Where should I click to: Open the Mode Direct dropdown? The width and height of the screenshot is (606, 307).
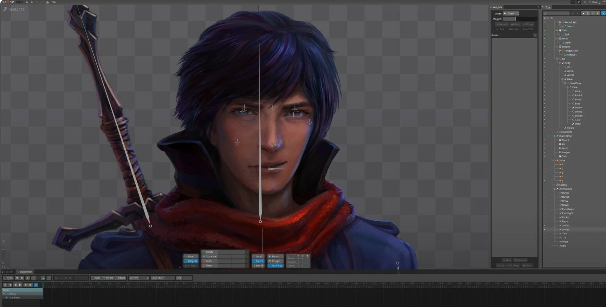click(x=511, y=14)
